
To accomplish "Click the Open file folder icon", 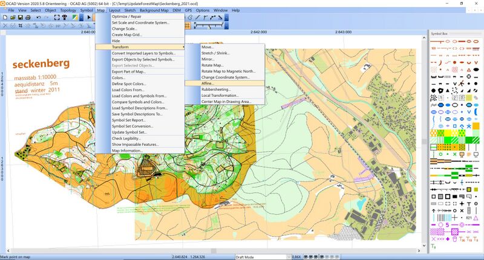I will tap(13, 18).
